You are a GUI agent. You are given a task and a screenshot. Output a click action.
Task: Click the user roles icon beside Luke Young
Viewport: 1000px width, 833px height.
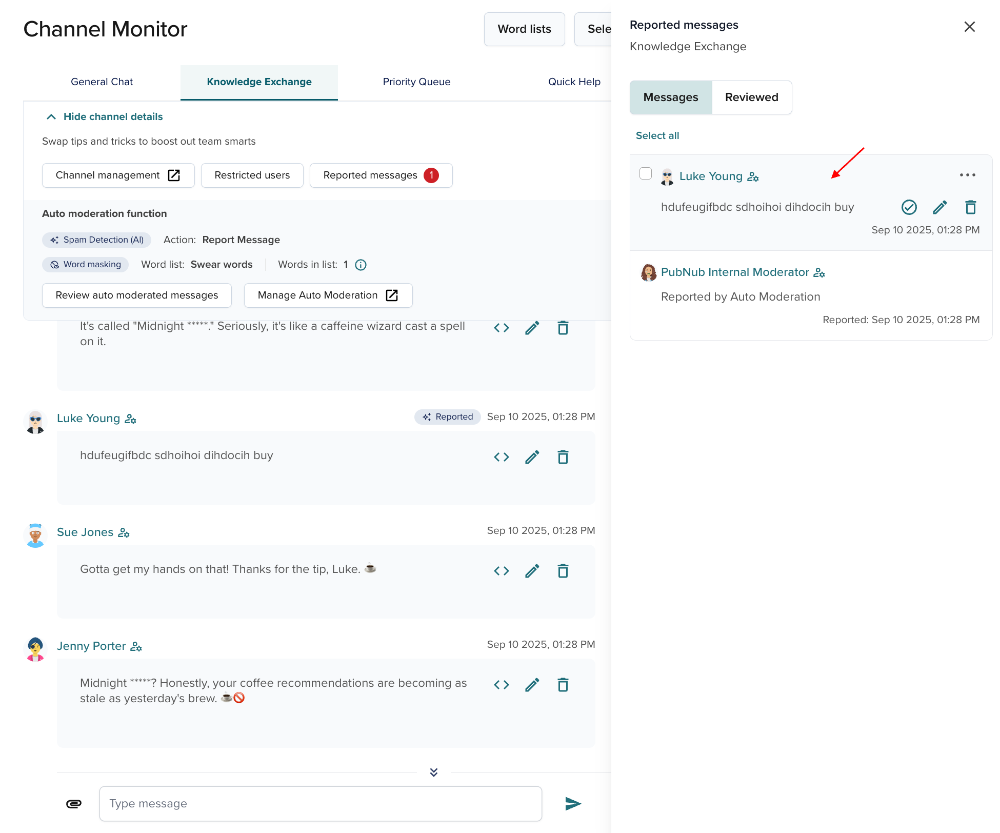point(753,176)
